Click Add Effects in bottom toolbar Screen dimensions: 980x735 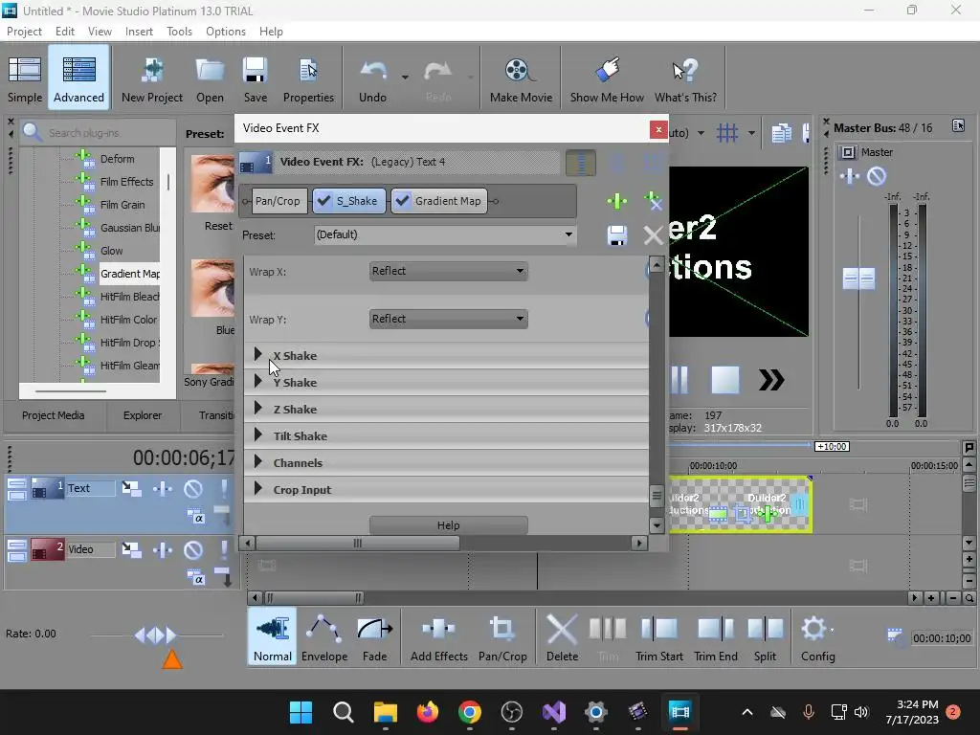[438, 637]
